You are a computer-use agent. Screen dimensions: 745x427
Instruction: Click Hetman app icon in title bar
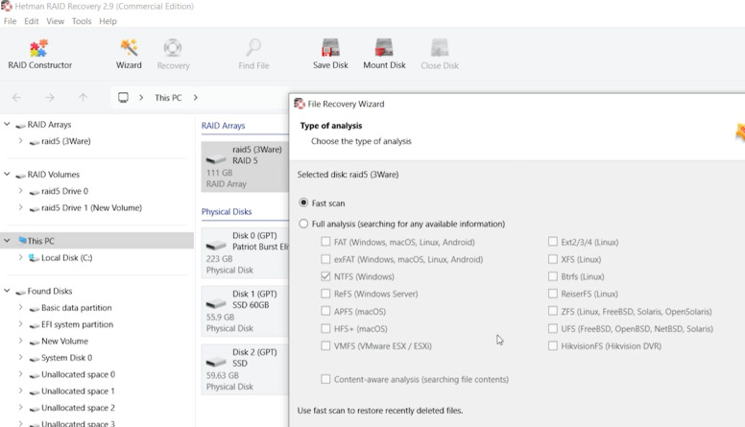click(6, 6)
